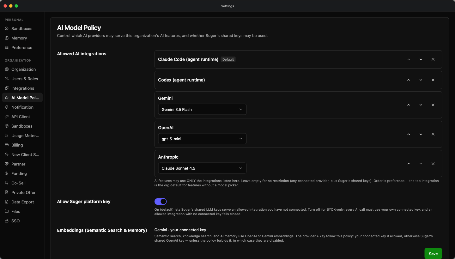Move OpenAI integration up
Screen dimensions: 455x259
409,134
